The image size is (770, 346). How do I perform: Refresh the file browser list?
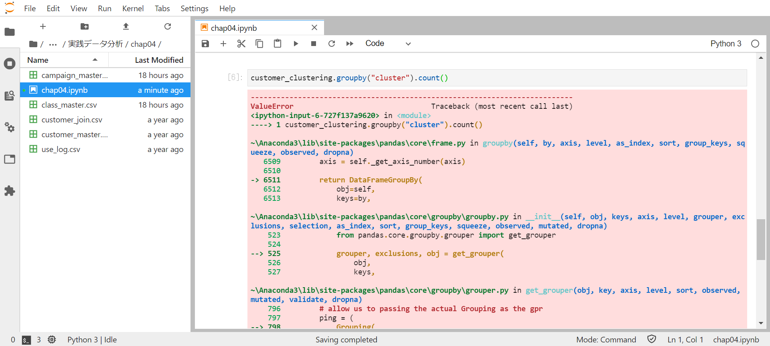pos(168,26)
